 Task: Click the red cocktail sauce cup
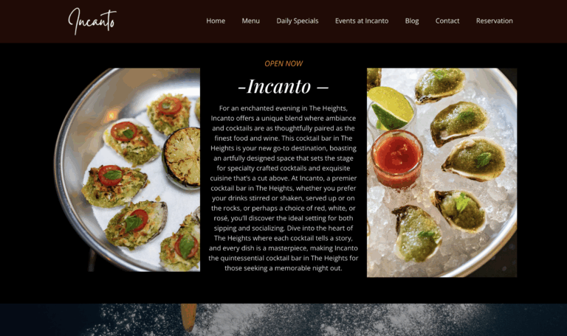coord(397,159)
